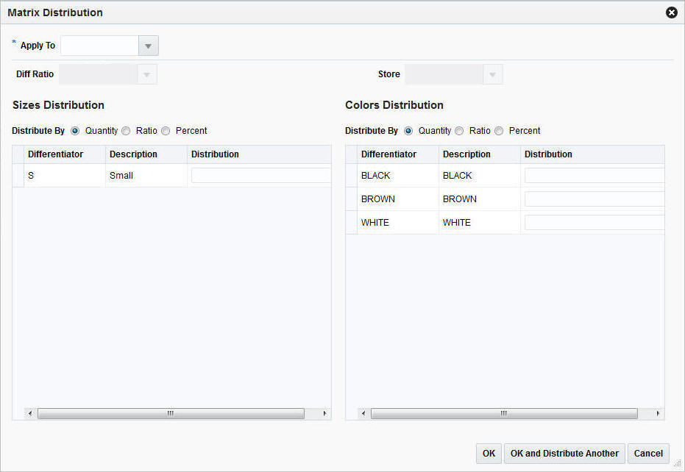Click the colors table horizontal scrollbar
The width and height of the screenshot is (685, 472).
pos(504,413)
